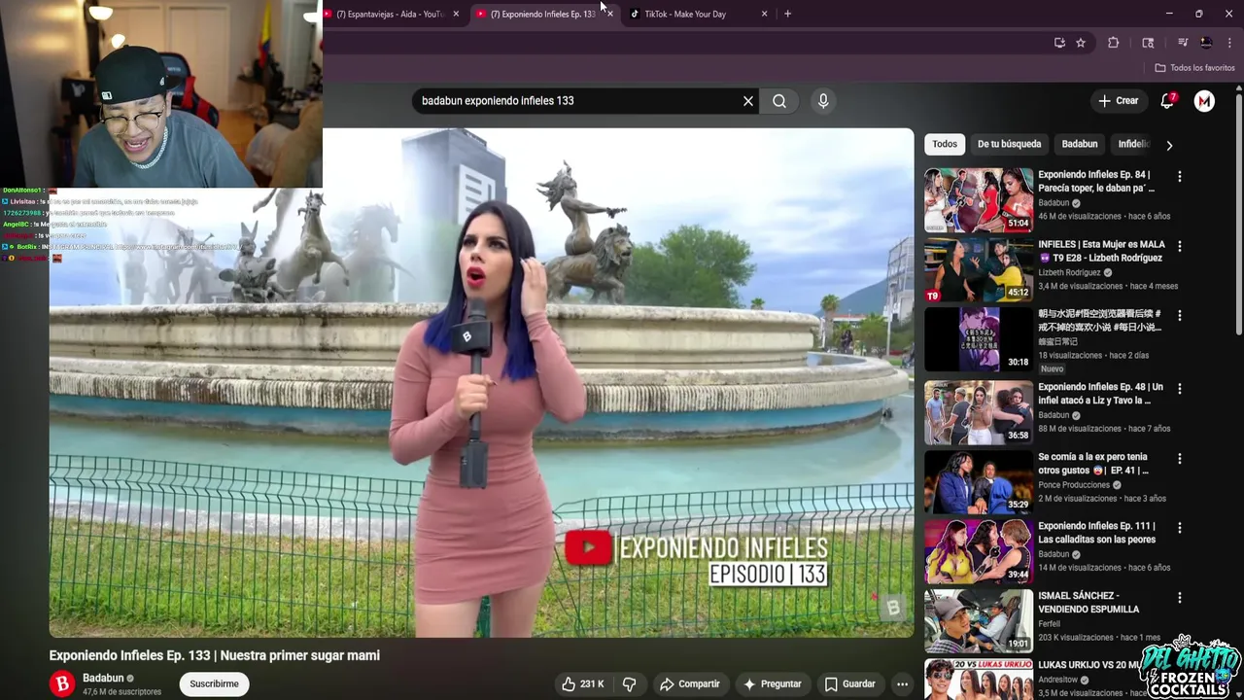Screen dimensions: 1244x700
Task: Open the YouTube account avatar menu
Action: (x=1204, y=101)
